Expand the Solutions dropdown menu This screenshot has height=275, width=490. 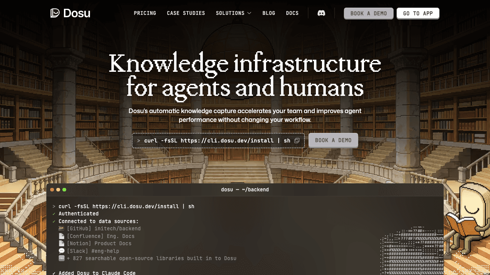234,13
